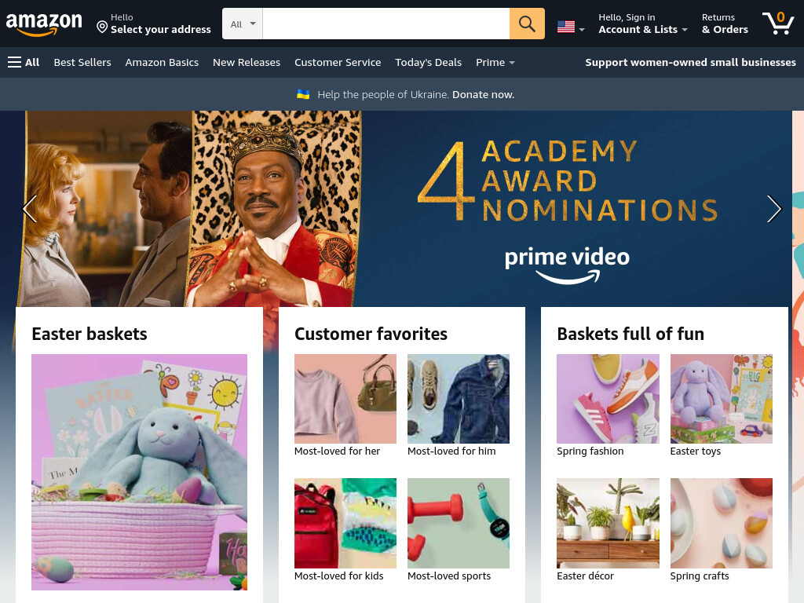Open the Most-loved for him thumbnail
Viewport: 804px width, 603px height.
(459, 399)
